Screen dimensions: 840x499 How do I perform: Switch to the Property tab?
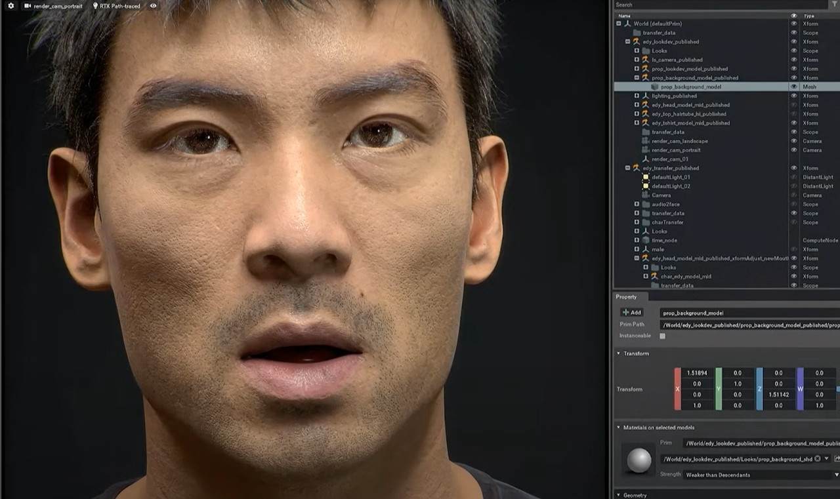tap(626, 297)
